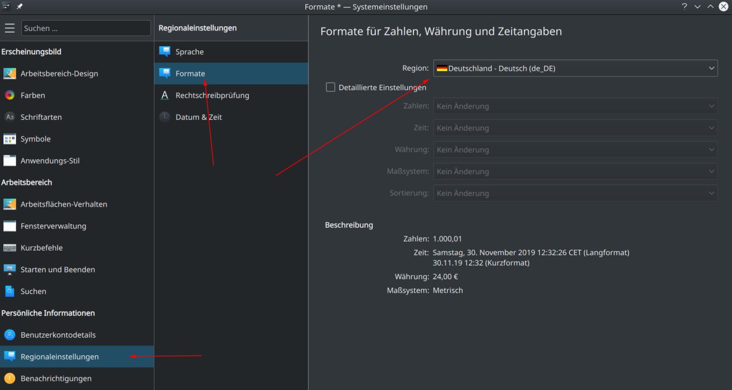Click the help question mark in titlebar
Image resolution: width=732 pixels, height=390 pixels.
click(684, 7)
